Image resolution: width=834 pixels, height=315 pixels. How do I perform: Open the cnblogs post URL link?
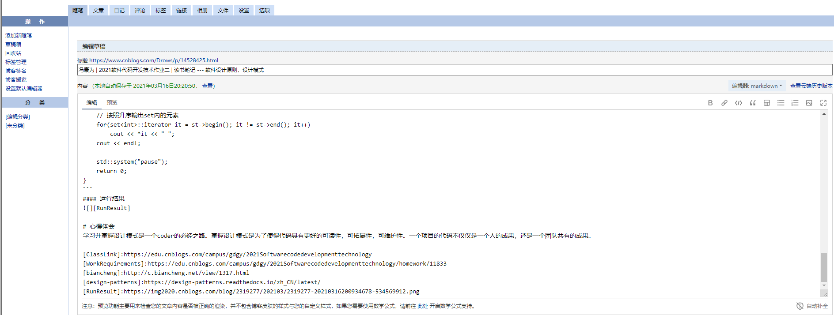pos(154,60)
